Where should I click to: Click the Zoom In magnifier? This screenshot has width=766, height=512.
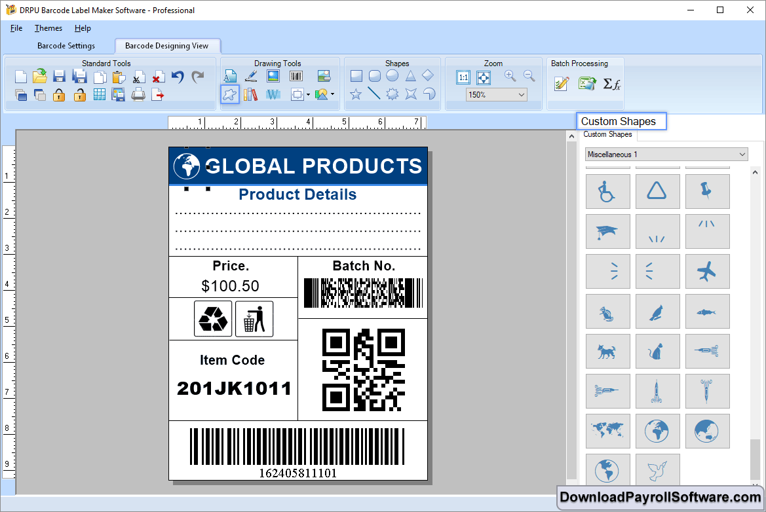click(x=510, y=77)
